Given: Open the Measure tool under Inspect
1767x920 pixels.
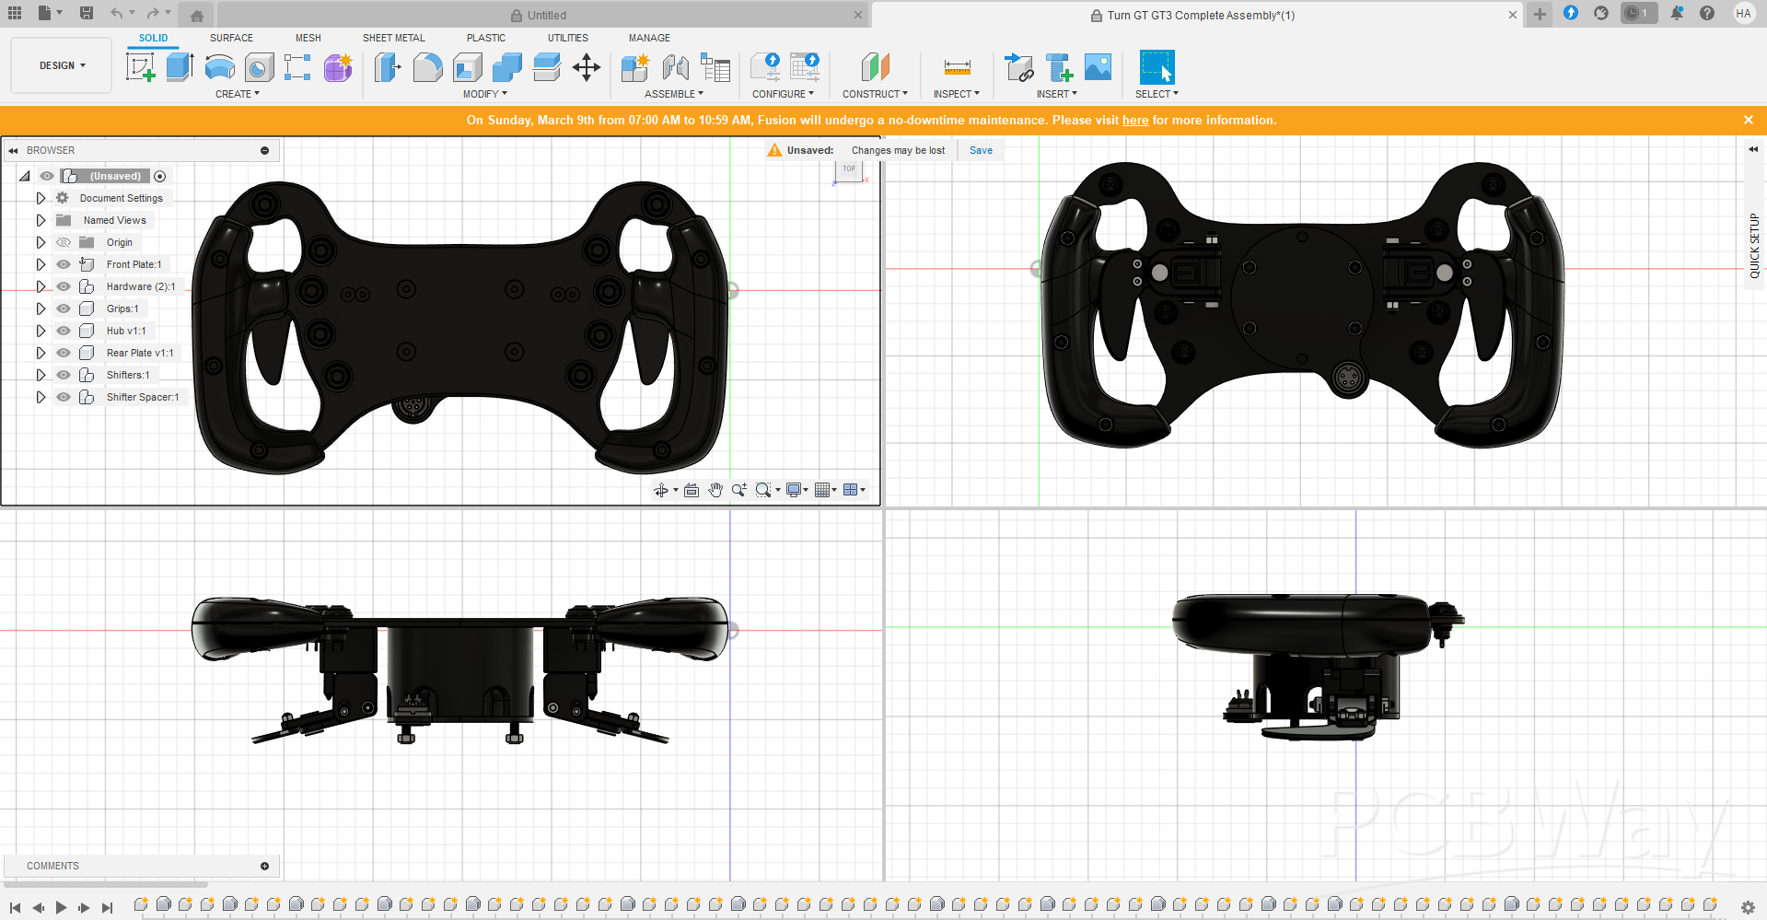Looking at the screenshot, I should click(957, 67).
